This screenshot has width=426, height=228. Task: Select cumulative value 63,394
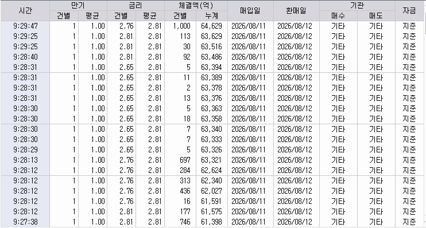211,67
